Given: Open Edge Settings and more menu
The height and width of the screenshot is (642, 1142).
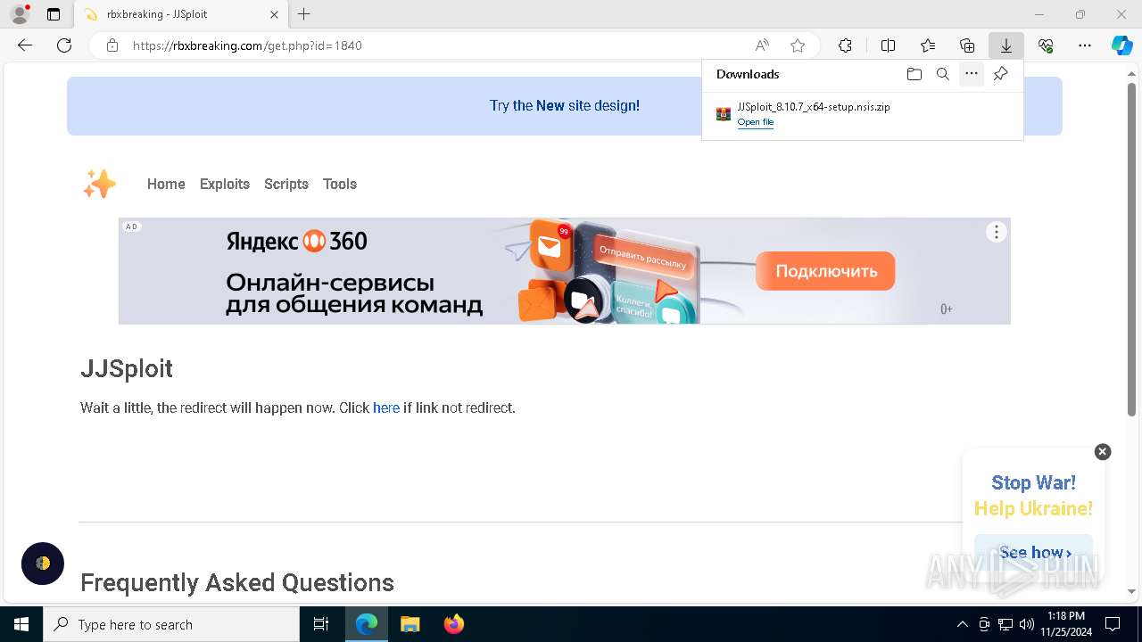Looking at the screenshot, I should (x=1085, y=45).
